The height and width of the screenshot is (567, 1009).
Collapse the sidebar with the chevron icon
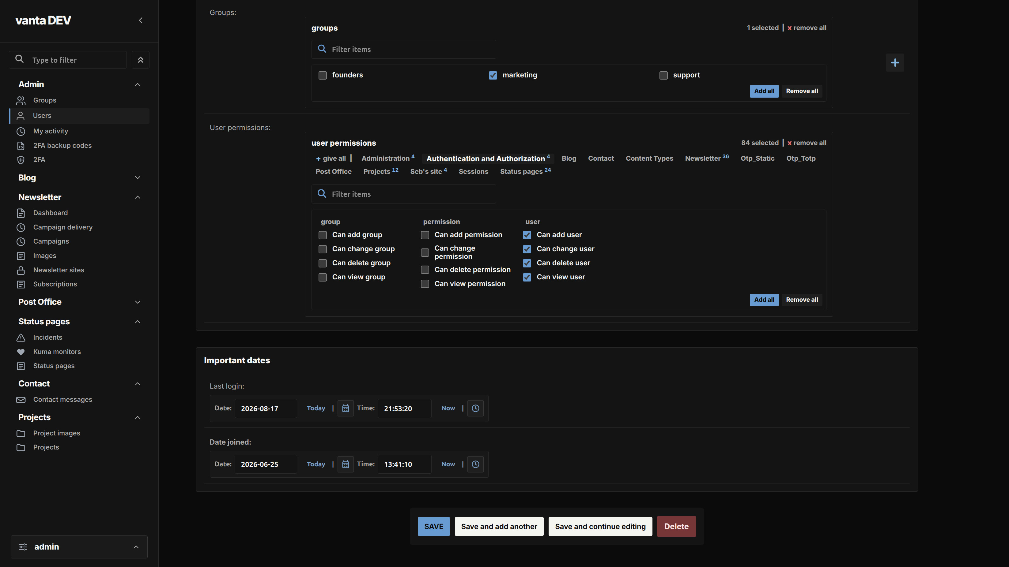(141, 20)
